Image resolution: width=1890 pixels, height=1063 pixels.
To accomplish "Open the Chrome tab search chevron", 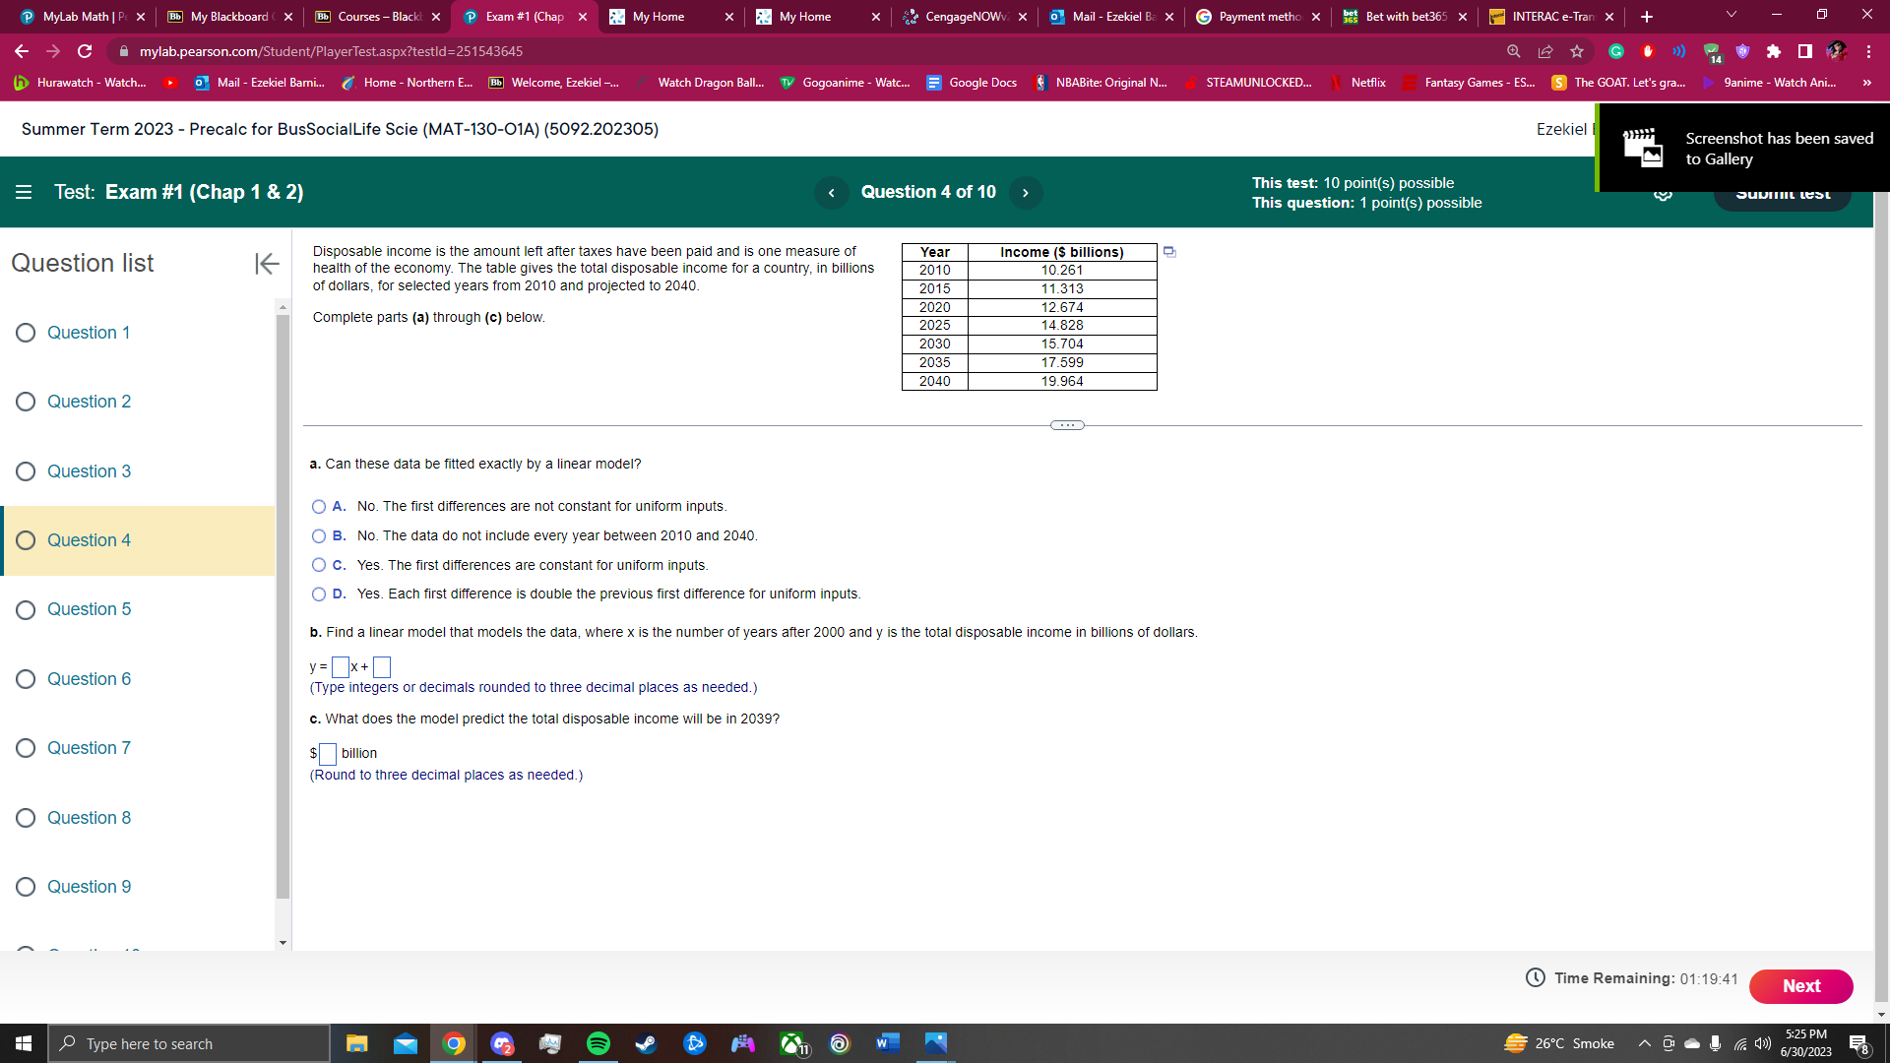I will coord(1730,16).
